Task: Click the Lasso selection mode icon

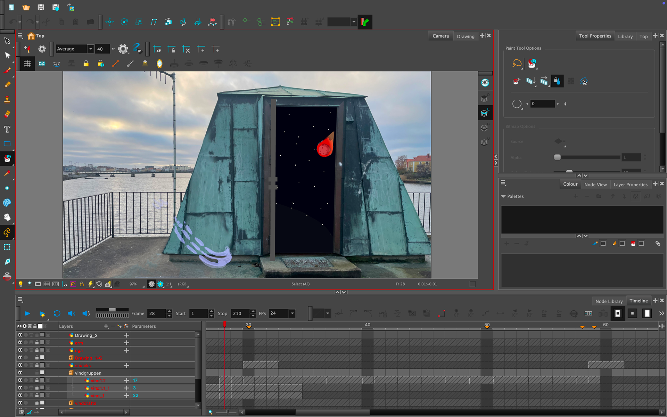Action: pos(517,63)
